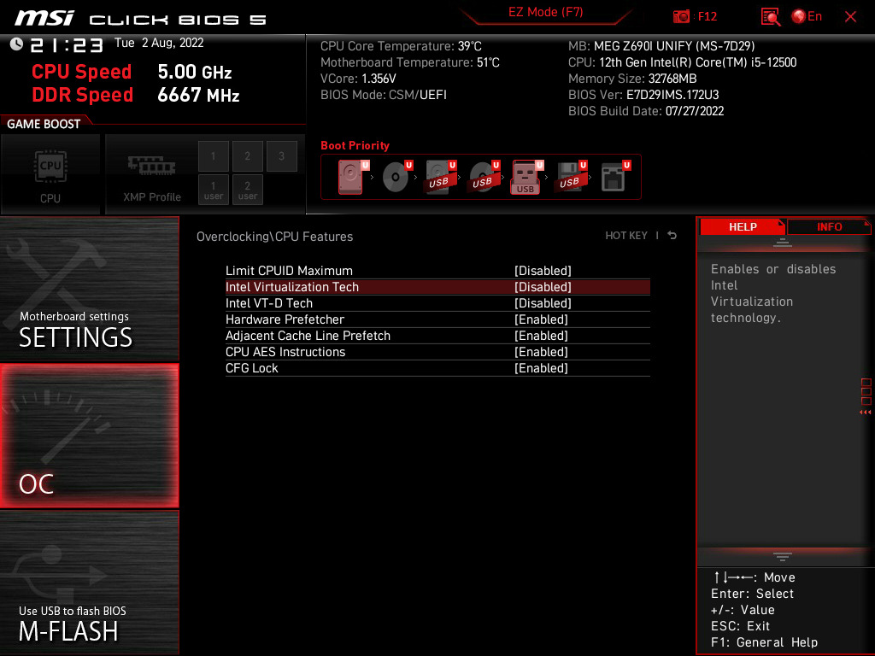Switch to the INFO tab
This screenshot has height=656, width=875.
point(829,226)
